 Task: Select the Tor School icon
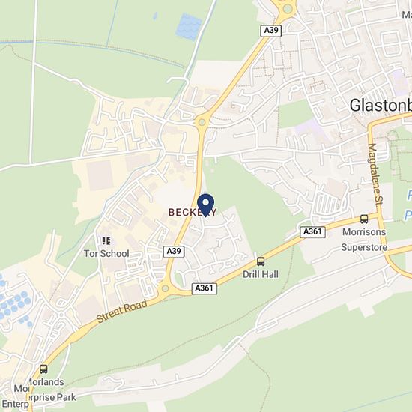106,241
